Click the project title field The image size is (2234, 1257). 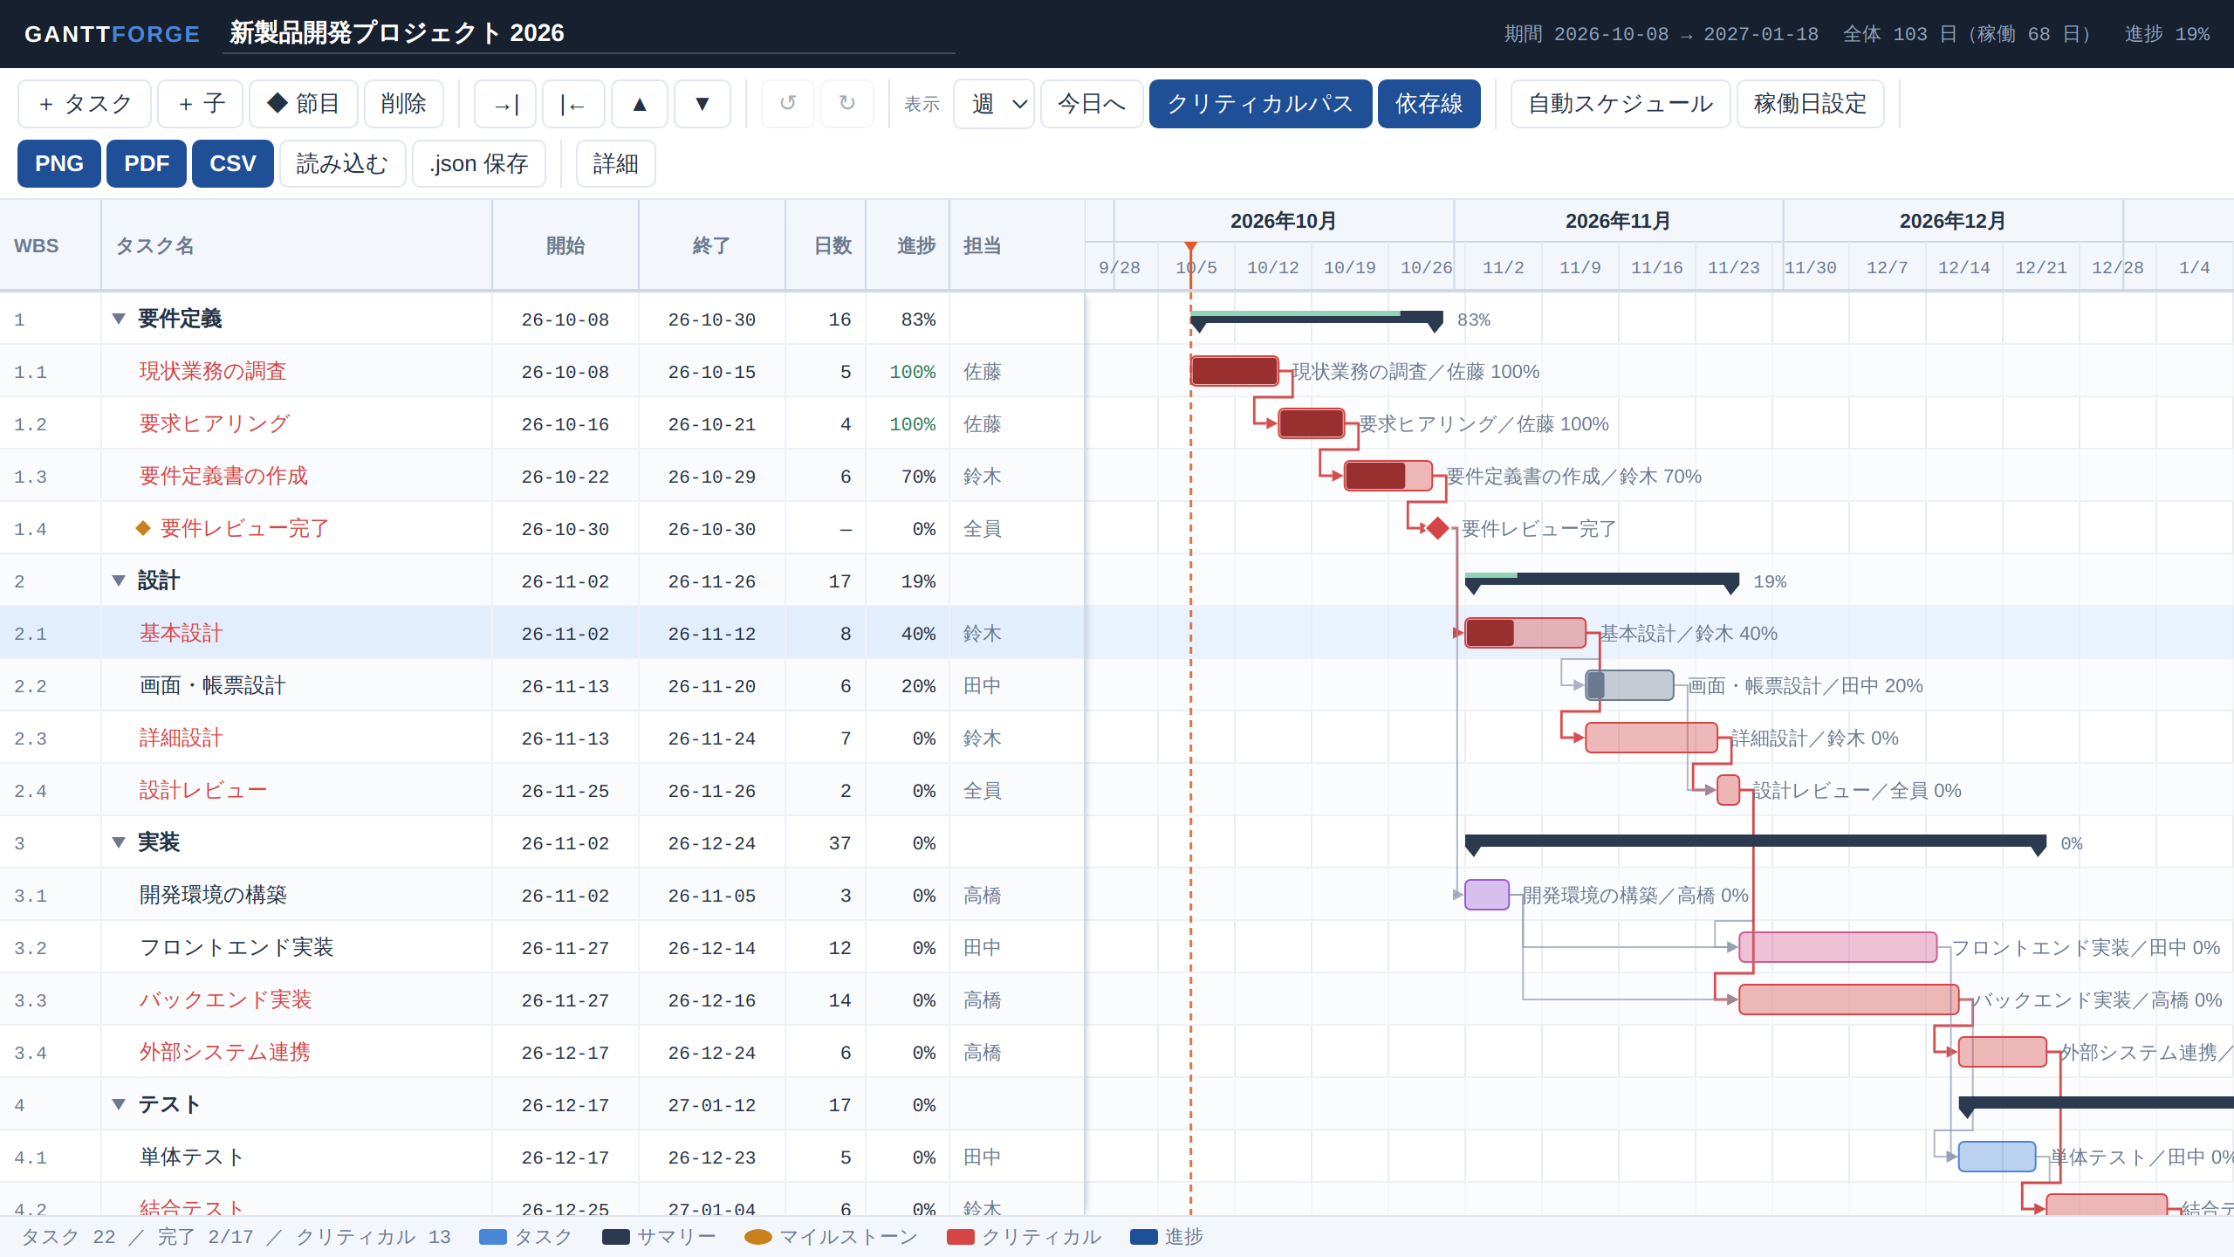click(589, 33)
